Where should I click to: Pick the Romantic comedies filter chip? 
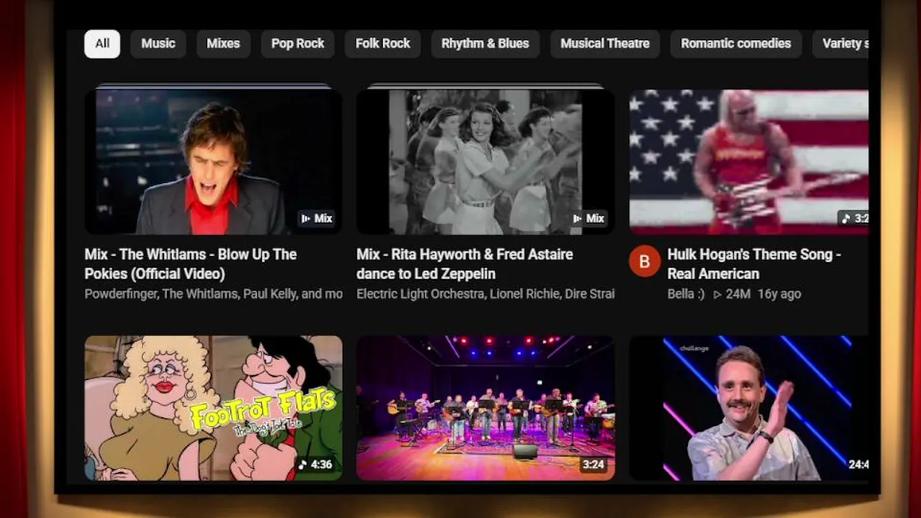tap(735, 43)
